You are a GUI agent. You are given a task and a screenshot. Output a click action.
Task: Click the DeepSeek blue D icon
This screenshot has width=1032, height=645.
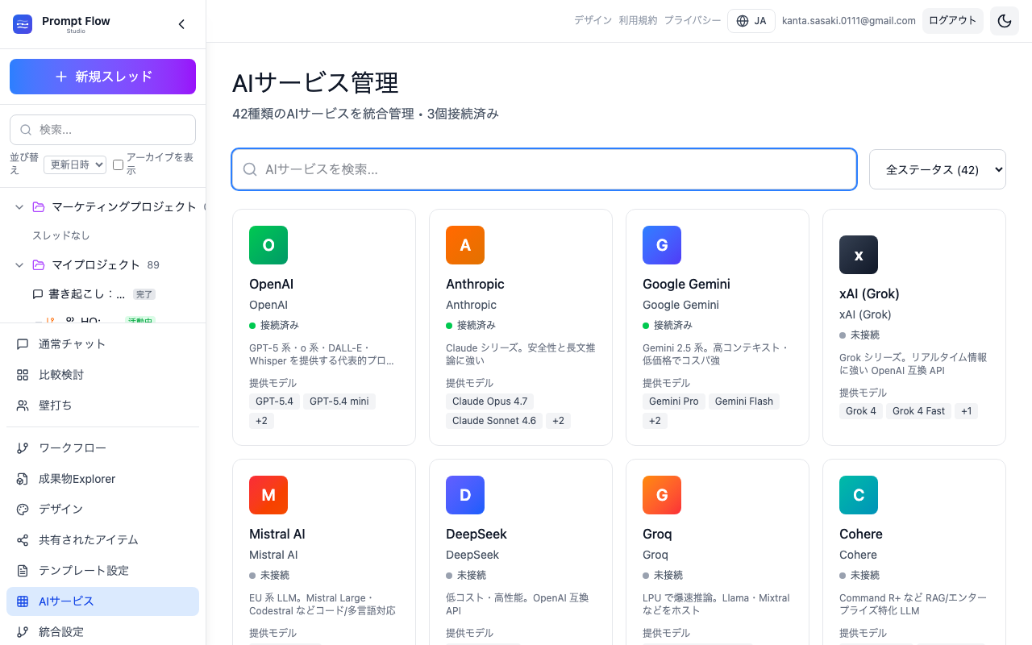click(465, 495)
